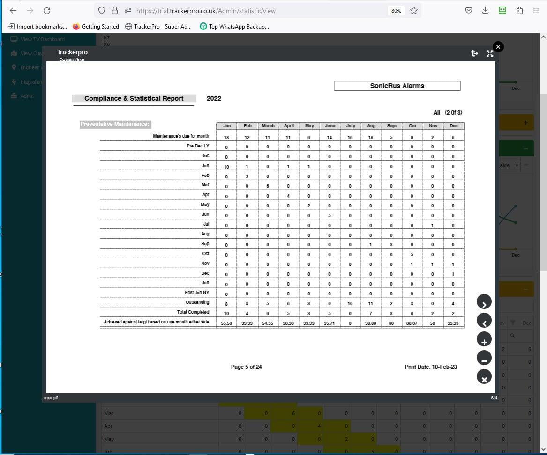This screenshot has height=455, width=547.
Task: Open Firefox downloads panel
Action: (485, 10)
